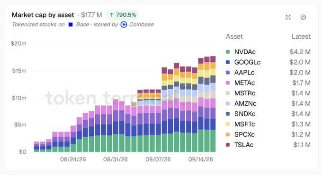The width and height of the screenshot is (322, 175).
Task: Click the METAc legend label
Action: 245,83
